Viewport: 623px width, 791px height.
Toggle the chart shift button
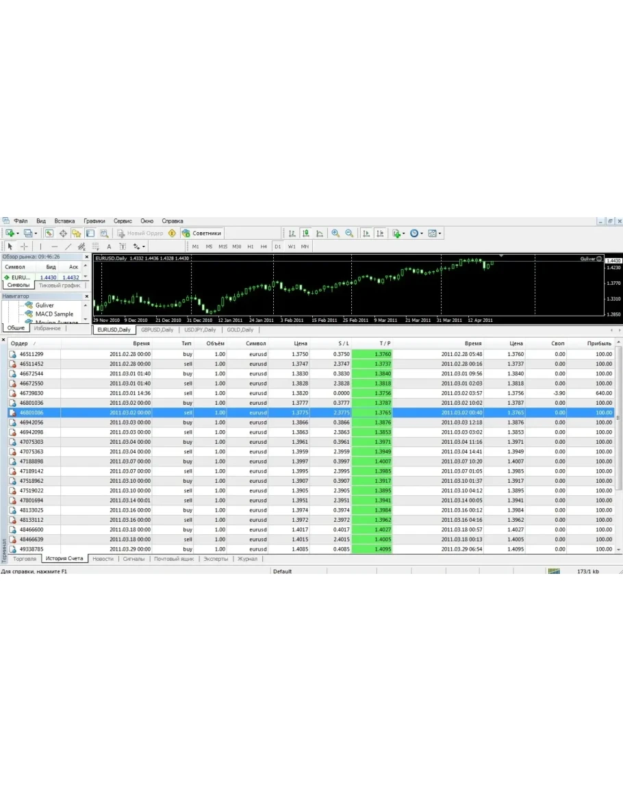click(380, 234)
